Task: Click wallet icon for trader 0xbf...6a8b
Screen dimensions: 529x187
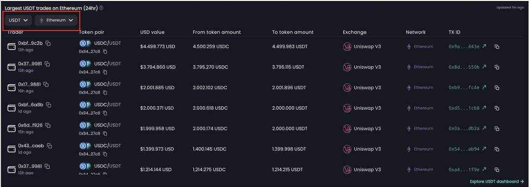Action: [11, 108]
